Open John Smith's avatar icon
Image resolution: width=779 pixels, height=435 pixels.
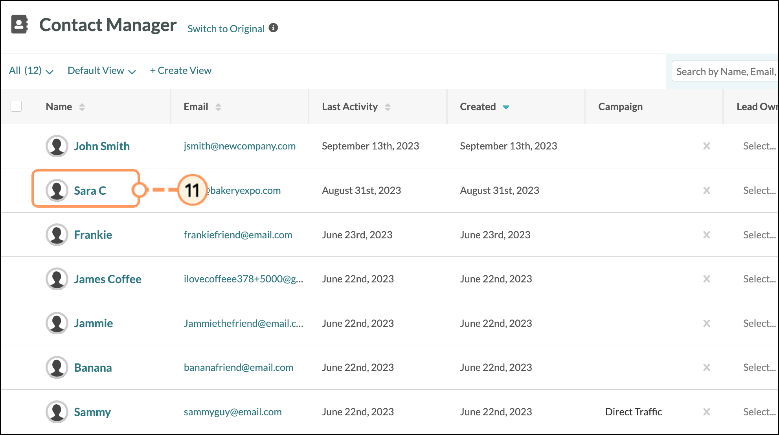point(57,146)
